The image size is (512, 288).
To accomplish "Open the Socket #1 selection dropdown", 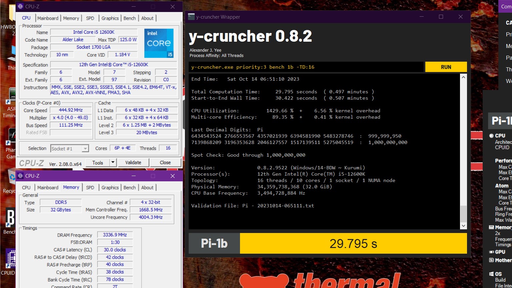I will pos(70,149).
